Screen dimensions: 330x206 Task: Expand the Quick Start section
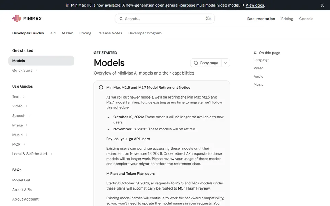tap(36, 70)
